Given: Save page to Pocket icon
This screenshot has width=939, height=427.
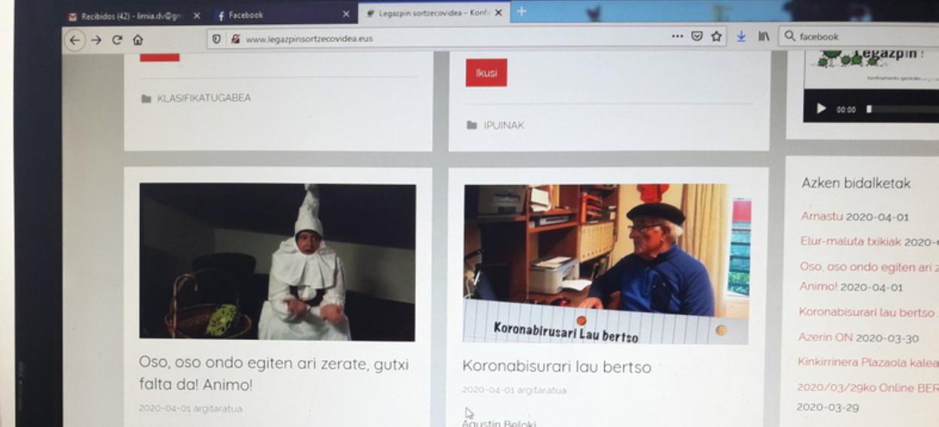Looking at the screenshot, I should (x=697, y=36).
